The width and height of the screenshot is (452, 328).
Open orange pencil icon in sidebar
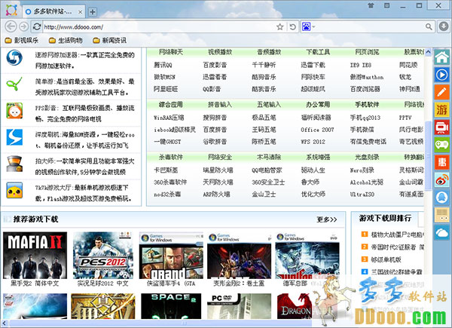(x=442, y=92)
